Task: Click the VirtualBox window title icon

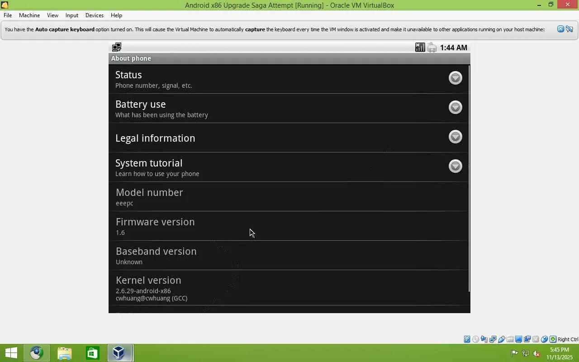Action: pyautogui.click(x=5, y=5)
